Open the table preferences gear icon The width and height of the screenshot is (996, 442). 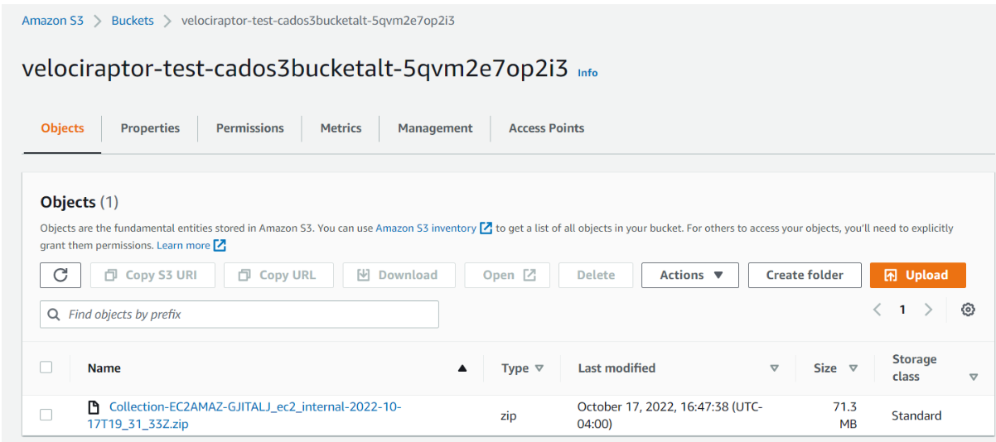[967, 310]
